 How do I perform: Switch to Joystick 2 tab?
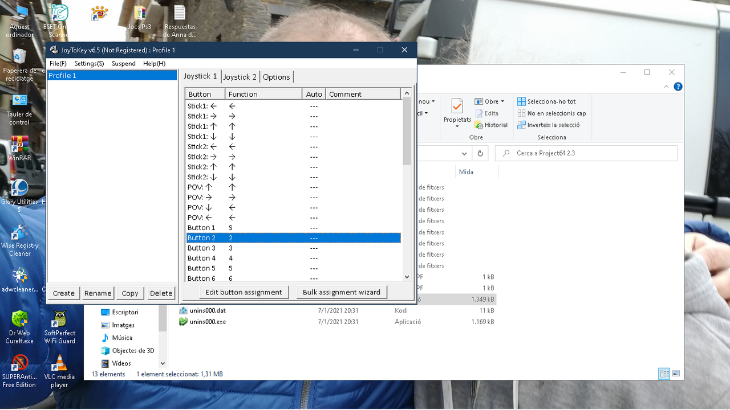[x=240, y=77]
